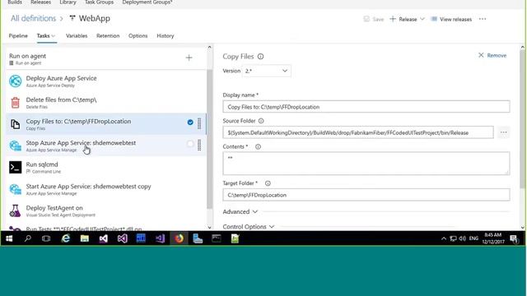527x296 pixels.
Task: Launch Internet Explorer from taskbar
Action: pos(66,238)
